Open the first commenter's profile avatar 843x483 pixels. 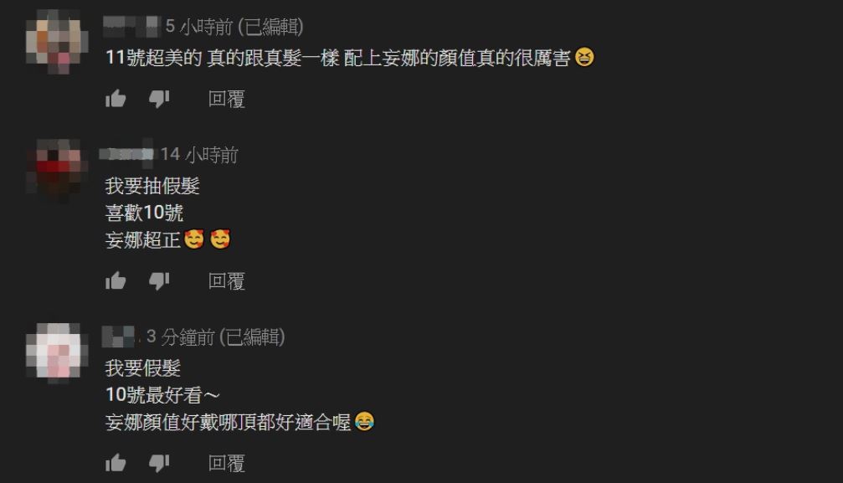pyautogui.click(x=57, y=41)
